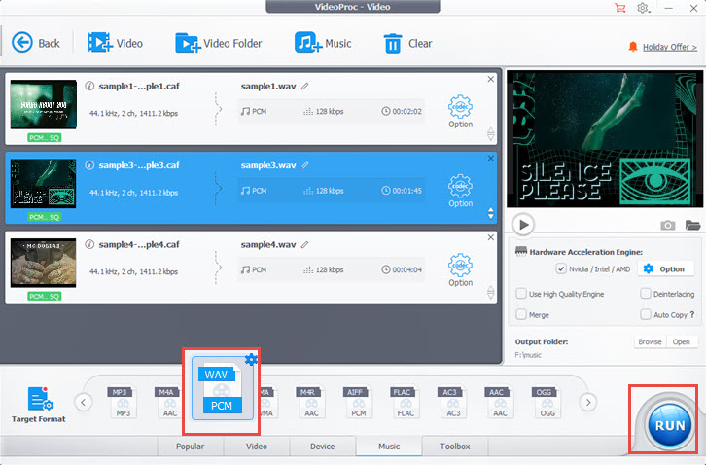Rename sample3.wav with pencil icon
Viewport: 706px width, 465px height.
point(305,165)
